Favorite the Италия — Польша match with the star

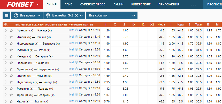point(11,37)
